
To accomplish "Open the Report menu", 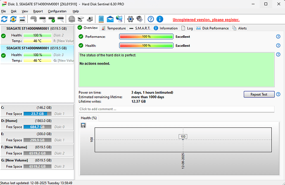I will (38, 11).
